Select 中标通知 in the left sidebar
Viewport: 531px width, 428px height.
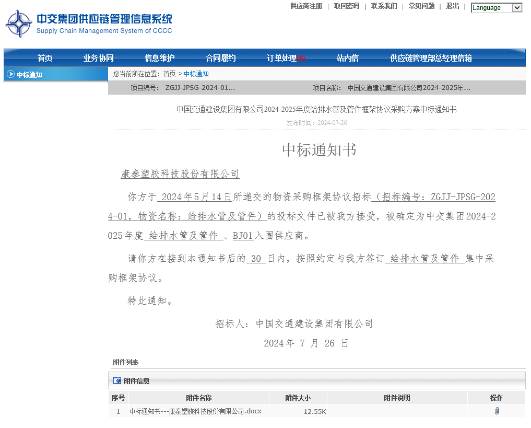29,75
